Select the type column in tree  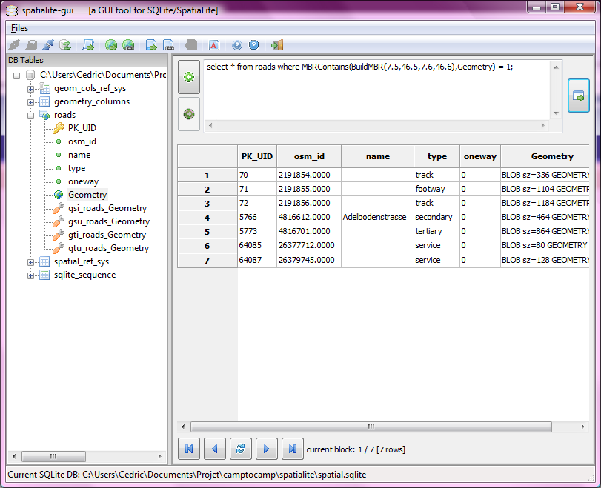point(76,168)
